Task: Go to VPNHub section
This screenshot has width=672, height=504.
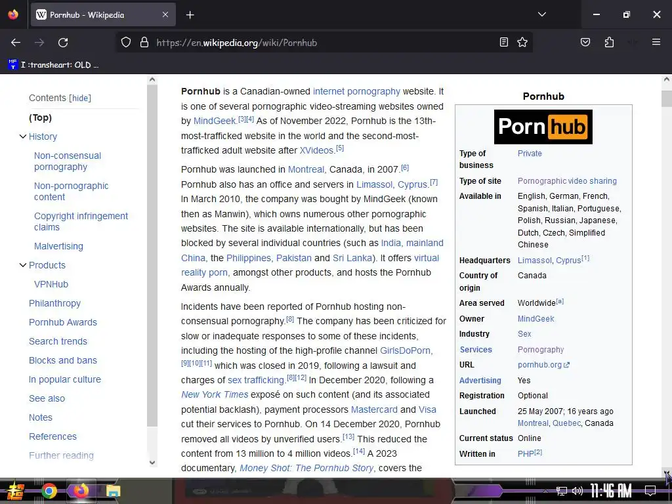Action: pyautogui.click(x=51, y=284)
